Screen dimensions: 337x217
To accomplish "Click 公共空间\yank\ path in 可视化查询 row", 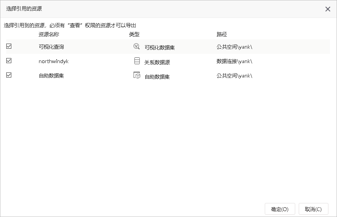I will [234, 47].
